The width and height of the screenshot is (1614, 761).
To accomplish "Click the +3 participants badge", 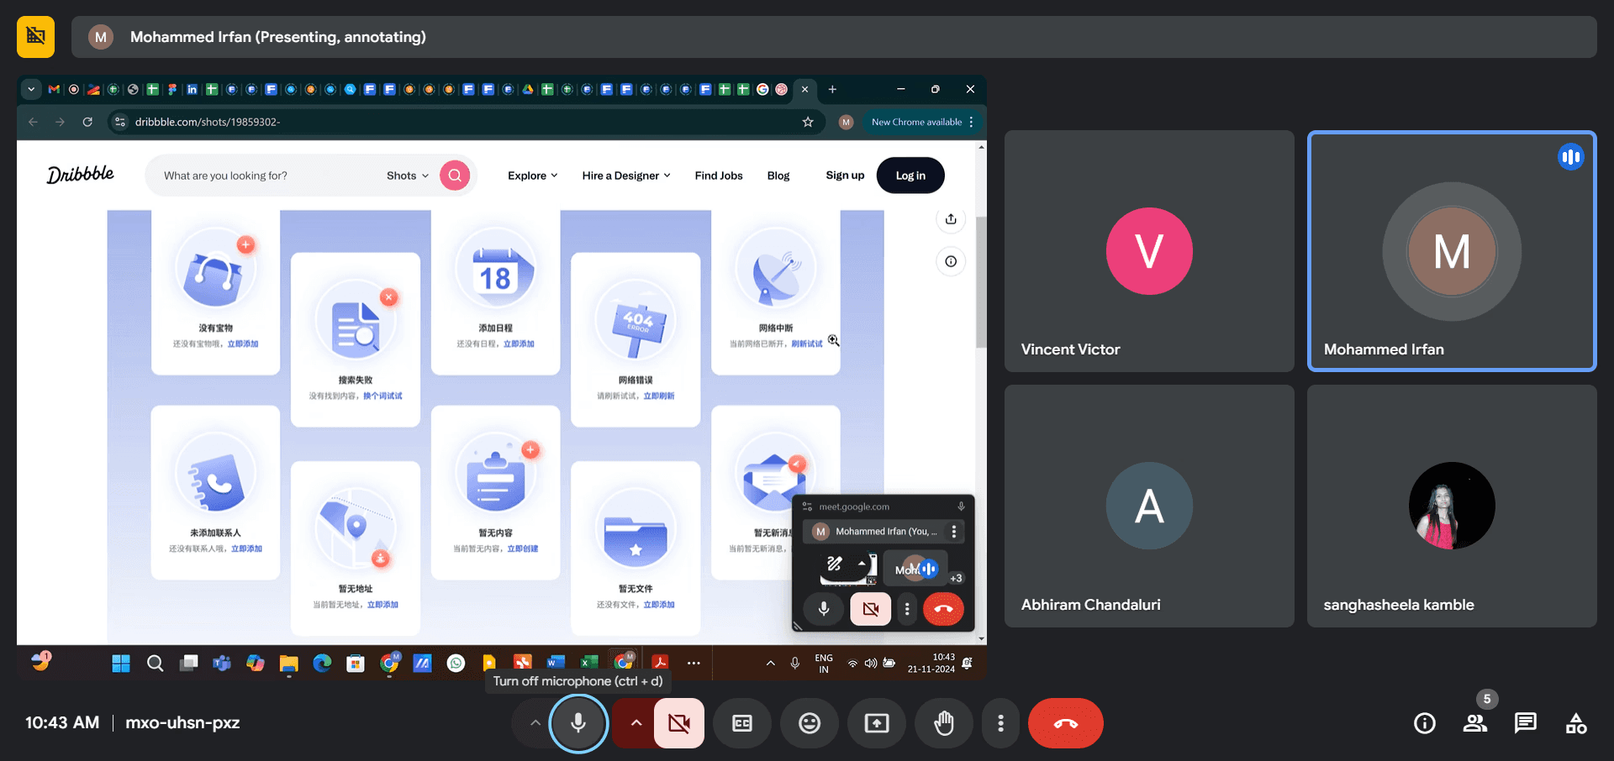I will [956, 578].
